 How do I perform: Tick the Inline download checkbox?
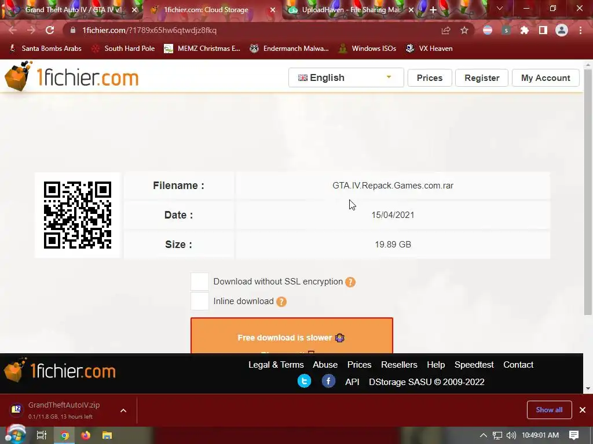point(200,301)
